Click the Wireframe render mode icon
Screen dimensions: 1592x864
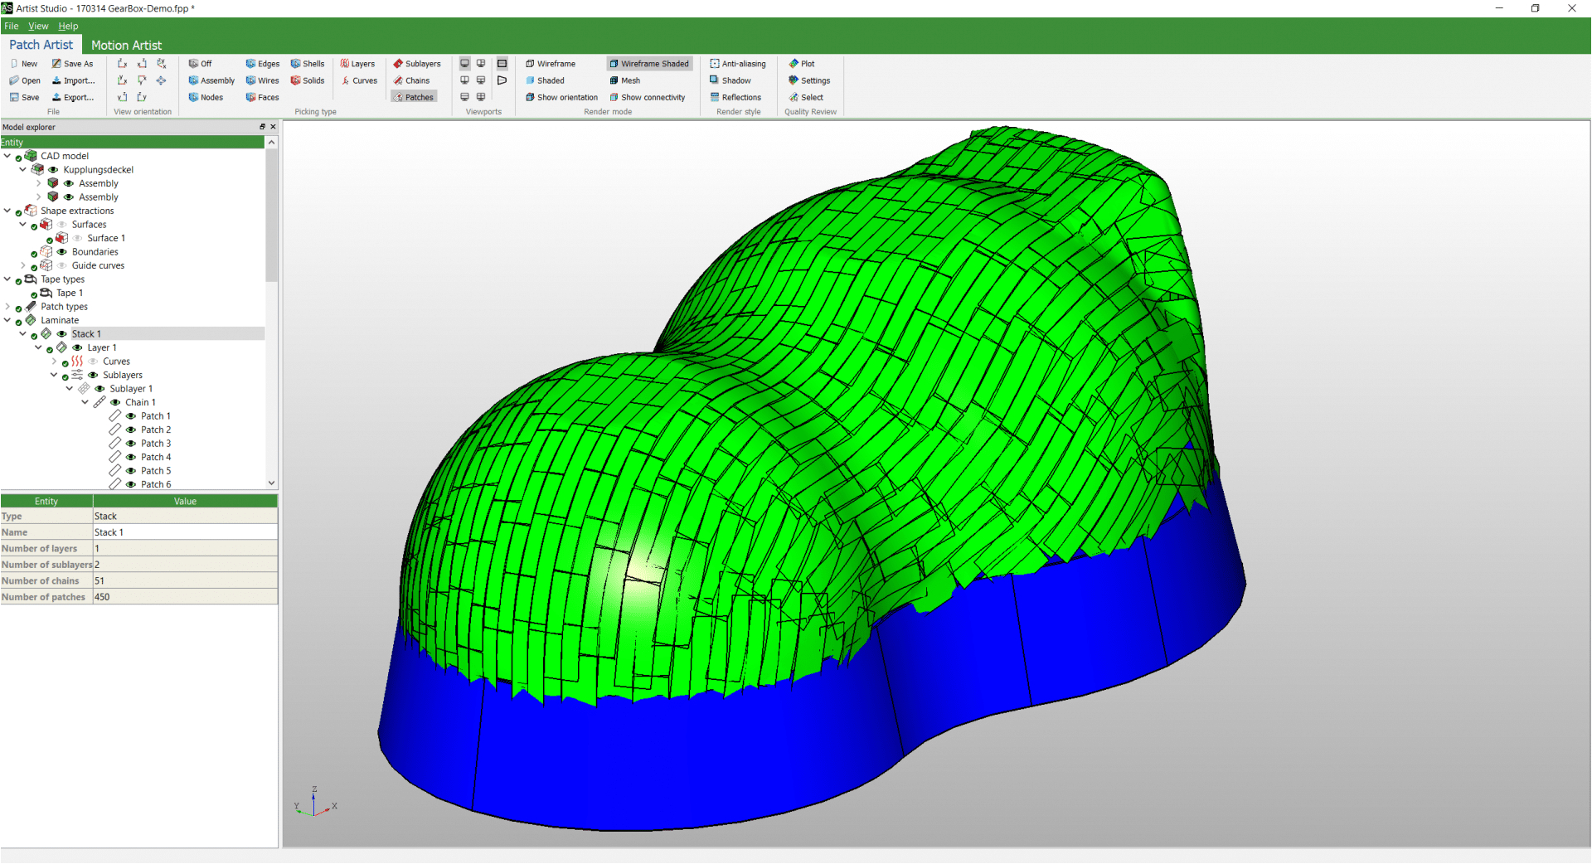coord(530,64)
